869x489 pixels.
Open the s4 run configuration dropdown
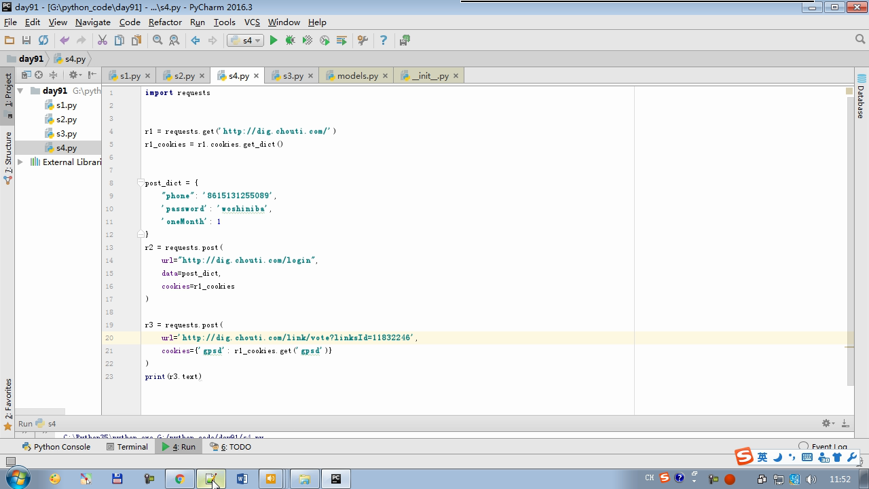245,41
